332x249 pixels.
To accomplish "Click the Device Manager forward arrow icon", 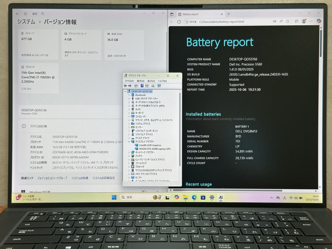I will pyautogui.click(x=130, y=86).
